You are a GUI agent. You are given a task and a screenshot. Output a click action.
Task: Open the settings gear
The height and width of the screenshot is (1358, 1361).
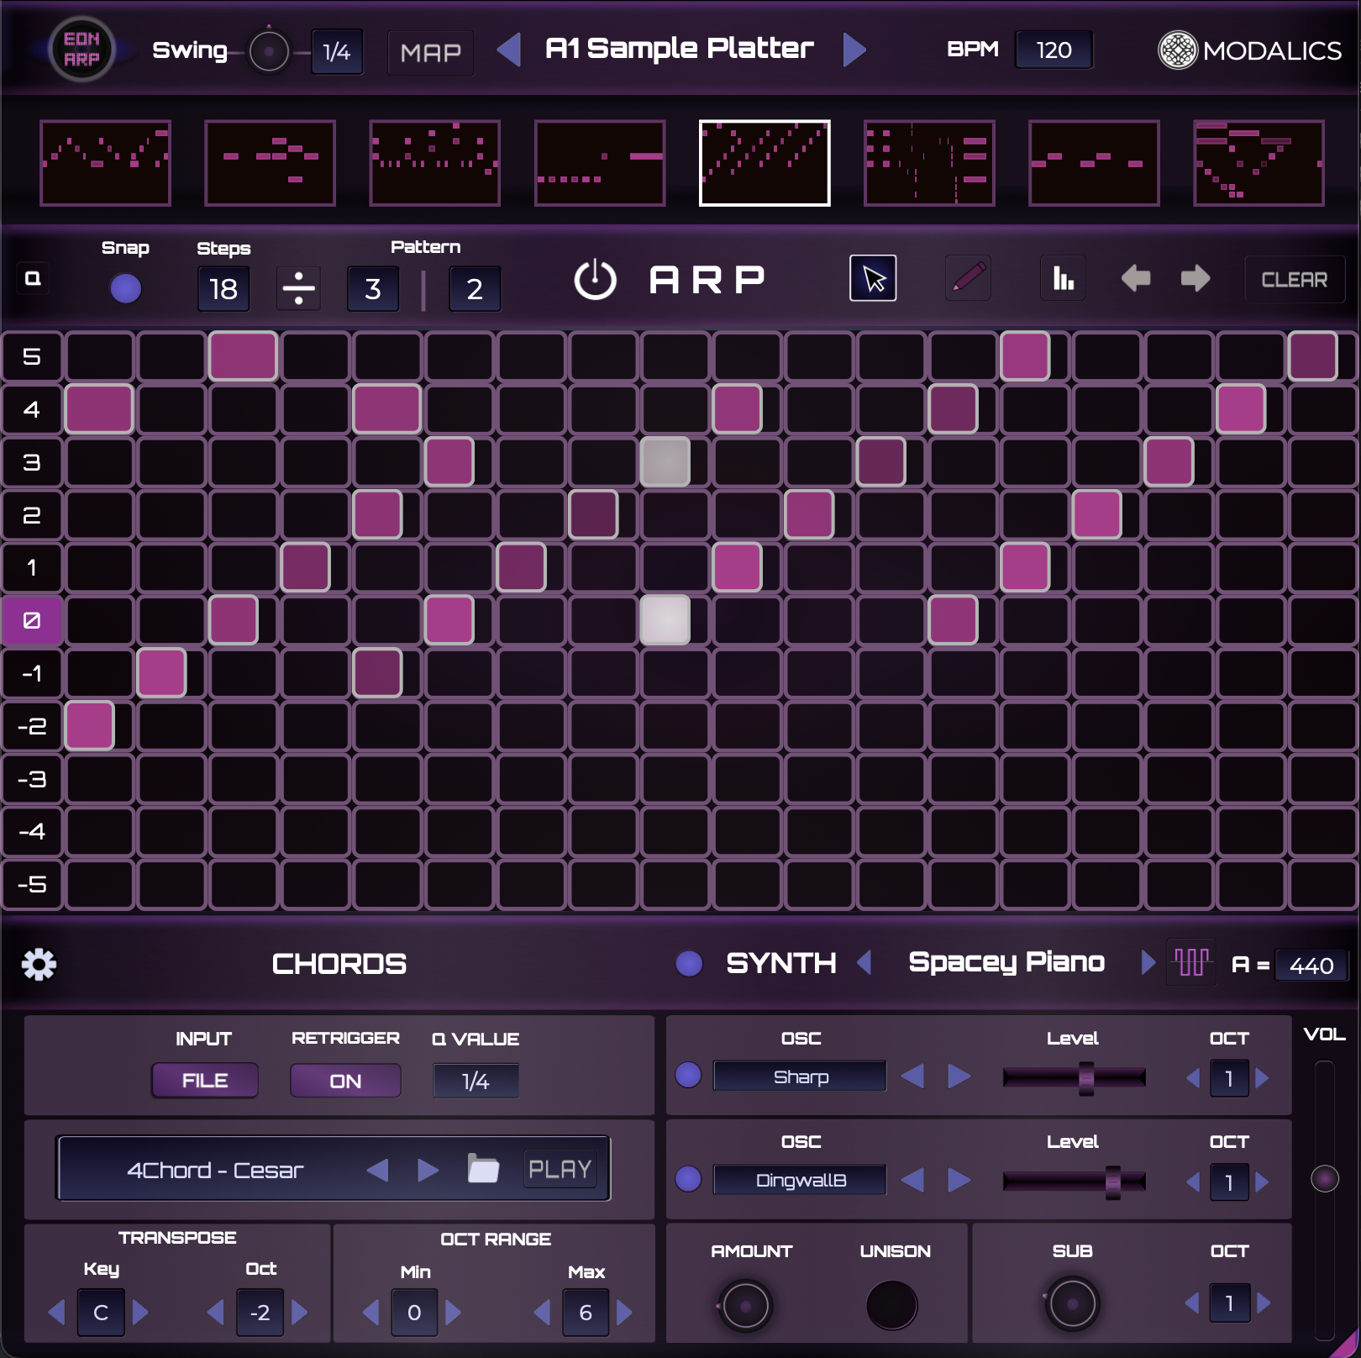(x=39, y=965)
